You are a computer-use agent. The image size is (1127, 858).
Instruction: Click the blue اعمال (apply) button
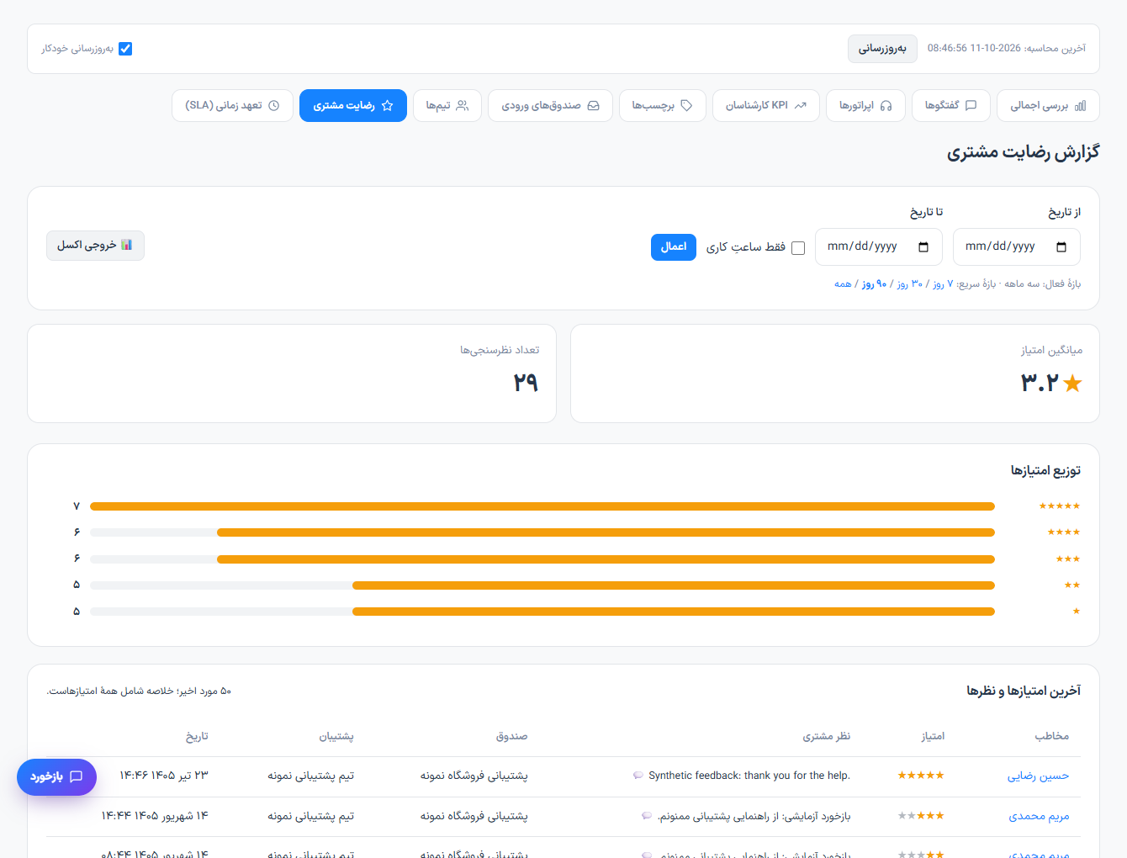click(674, 247)
